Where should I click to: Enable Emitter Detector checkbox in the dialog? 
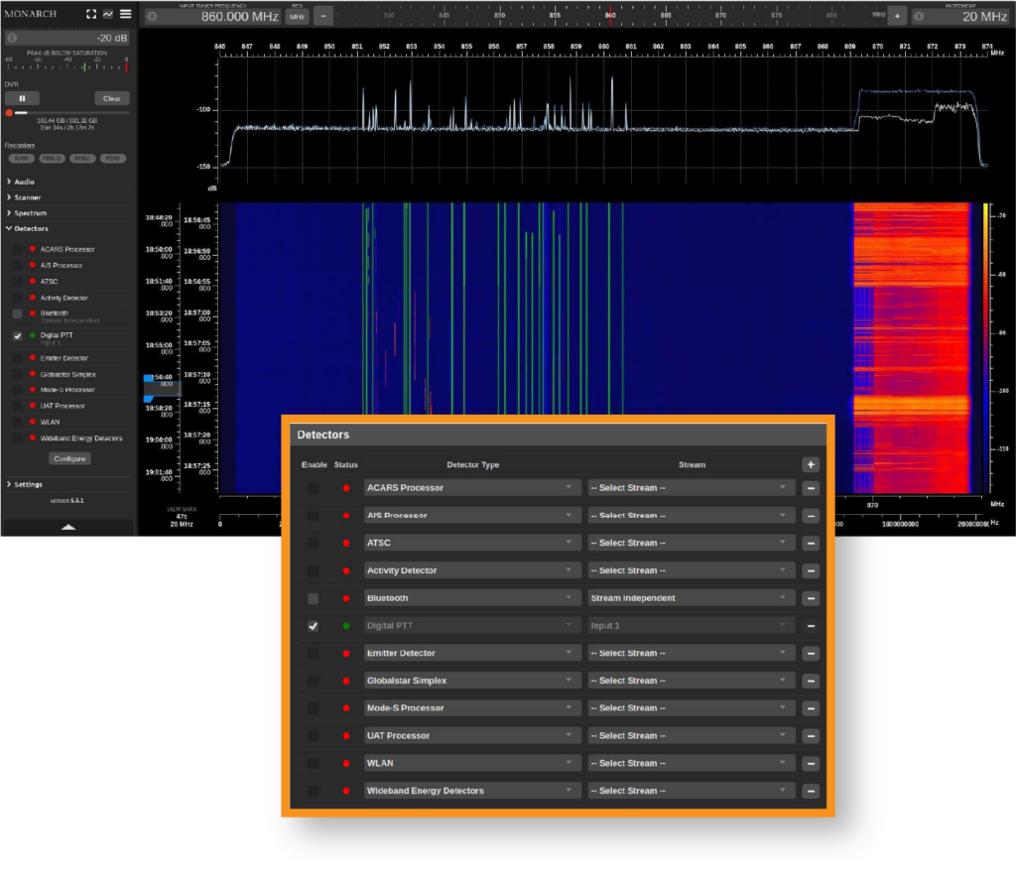(x=314, y=654)
